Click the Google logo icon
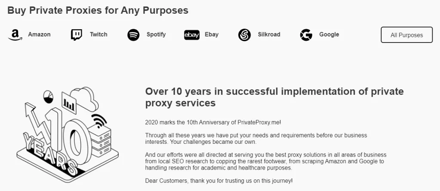Image resolution: width=440 pixels, height=191 pixels. click(x=306, y=35)
